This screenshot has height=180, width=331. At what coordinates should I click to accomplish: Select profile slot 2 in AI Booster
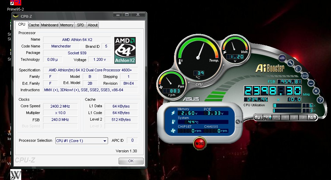point(294,117)
